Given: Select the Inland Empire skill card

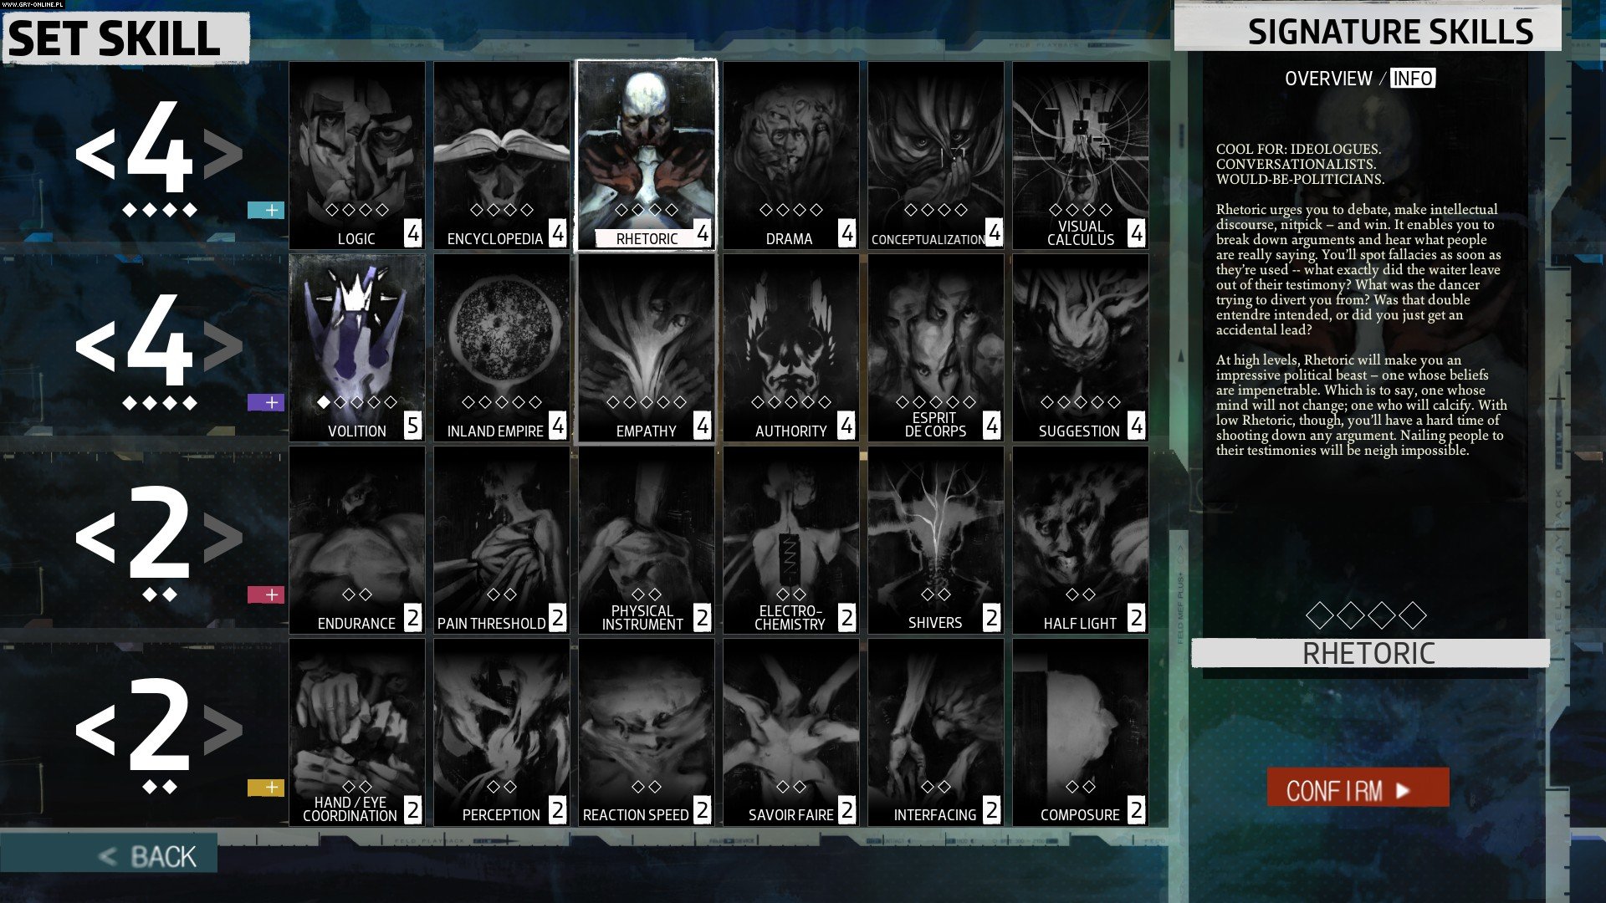Looking at the screenshot, I should pos(502,348).
